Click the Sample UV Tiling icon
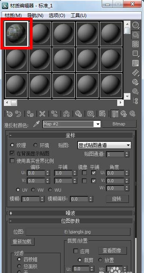Viewport: 144px width, 273px height. [x=135, y=53]
